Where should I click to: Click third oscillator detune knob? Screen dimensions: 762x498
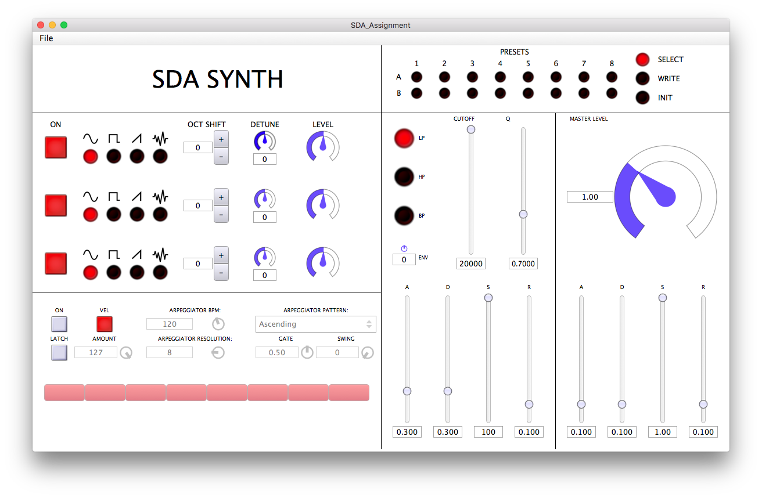(265, 257)
